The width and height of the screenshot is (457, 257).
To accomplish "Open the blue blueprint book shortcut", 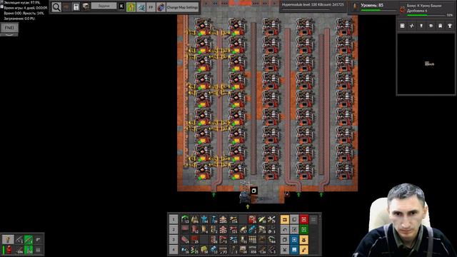I will (x=294, y=250).
